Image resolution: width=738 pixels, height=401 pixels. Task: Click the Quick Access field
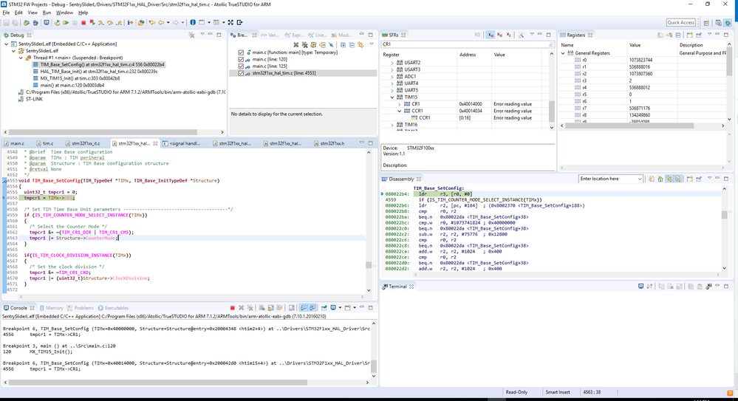(680, 23)
